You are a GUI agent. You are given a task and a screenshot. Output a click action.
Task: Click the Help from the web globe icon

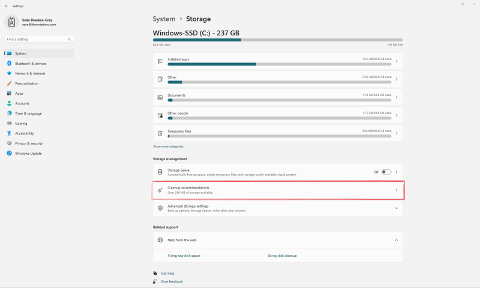(x=160, y=240)
